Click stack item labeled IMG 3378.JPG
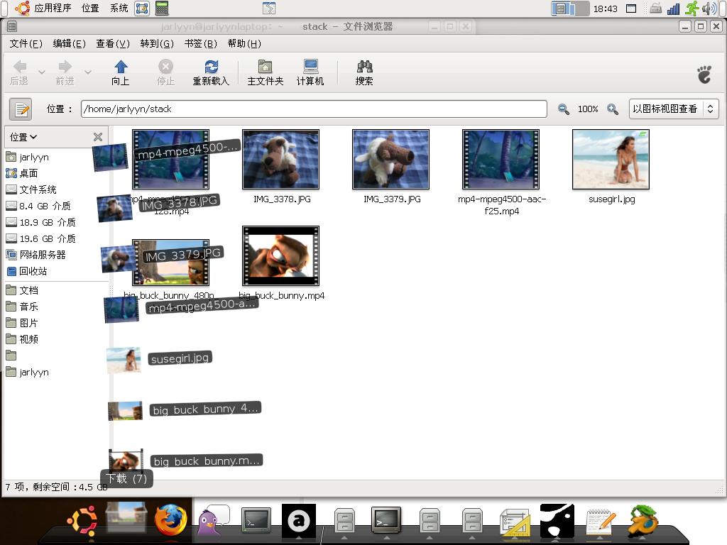Screen dimensions: 727x545 point(180,202)
